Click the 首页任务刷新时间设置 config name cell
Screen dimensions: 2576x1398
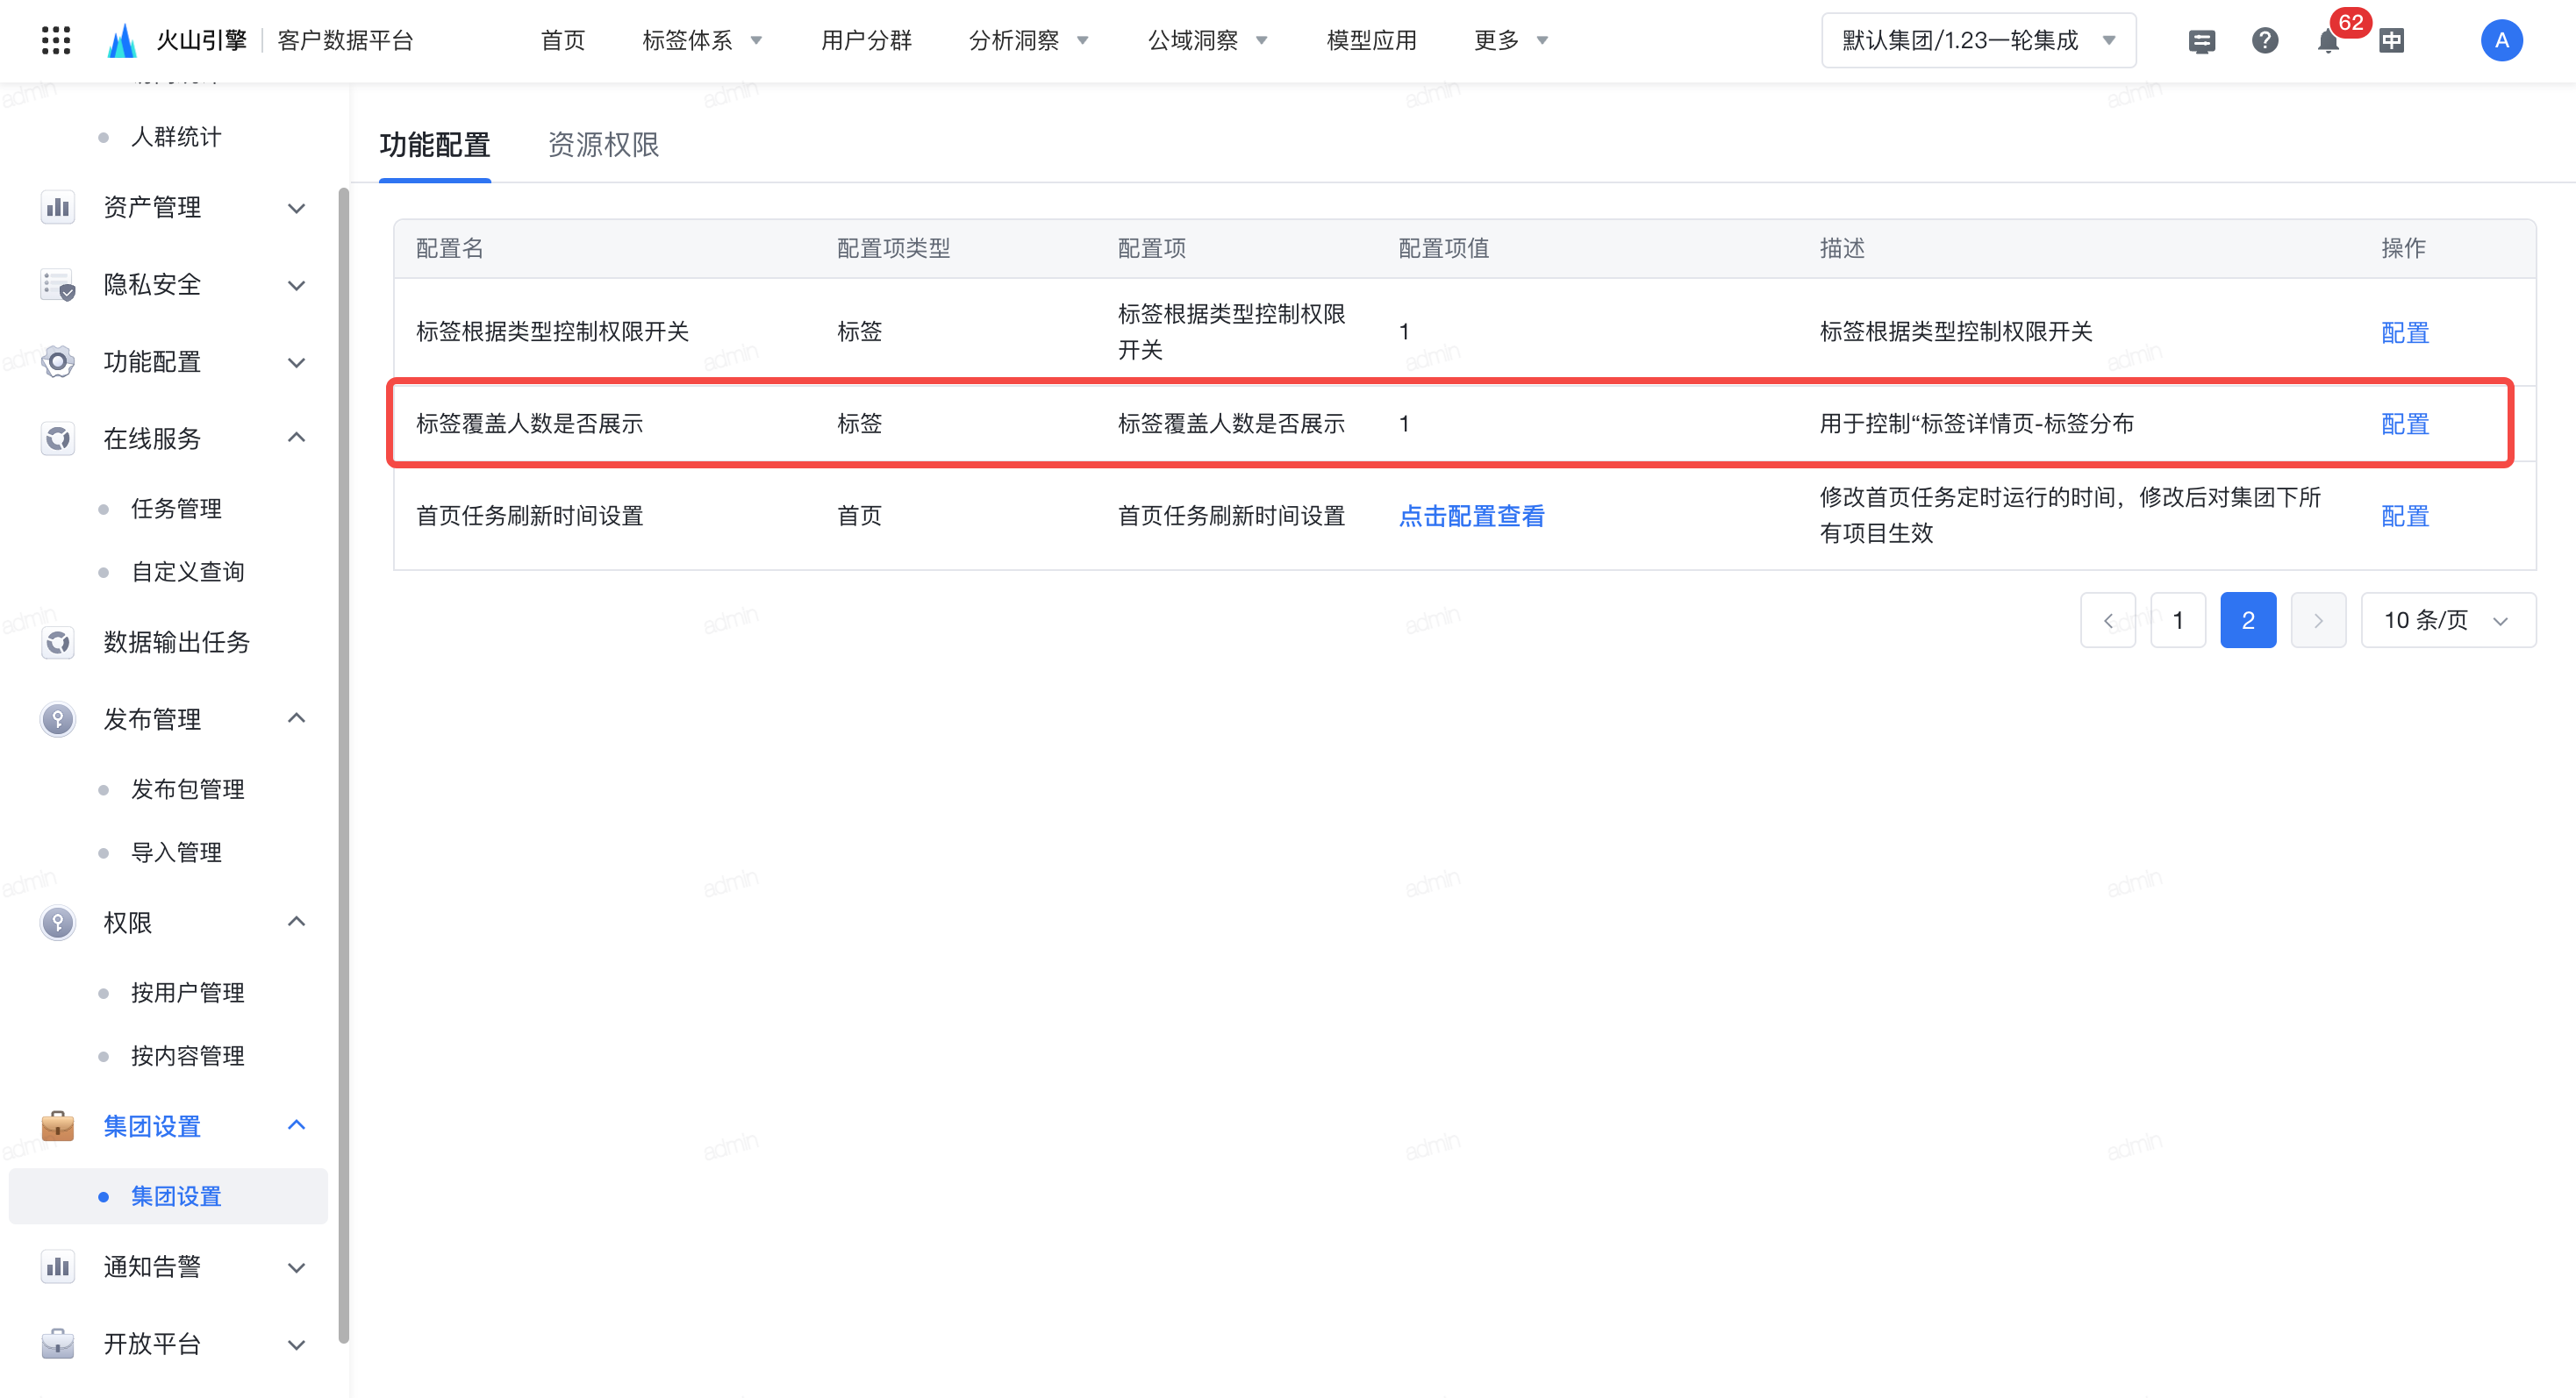pyautogui.click(x=529, y=516)
